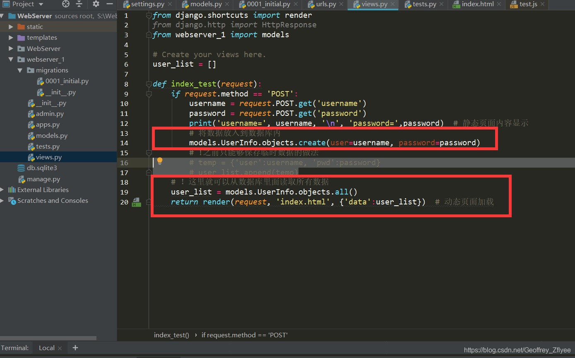Switch to the tests.py editor tab
Screen dimensions: 575x358
424,5
